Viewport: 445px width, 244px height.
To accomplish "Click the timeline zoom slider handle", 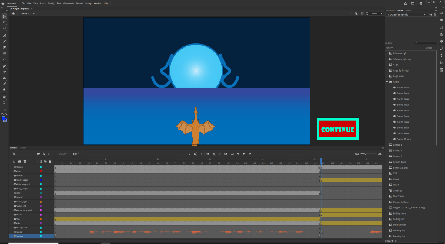I will 365,153.
